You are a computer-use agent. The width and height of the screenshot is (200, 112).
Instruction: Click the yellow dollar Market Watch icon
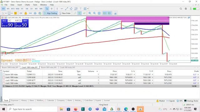15,13
